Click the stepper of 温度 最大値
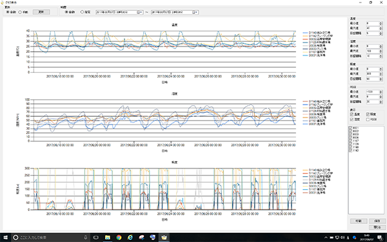The height and width of the screenshot is (242, 387). (381, 28)
